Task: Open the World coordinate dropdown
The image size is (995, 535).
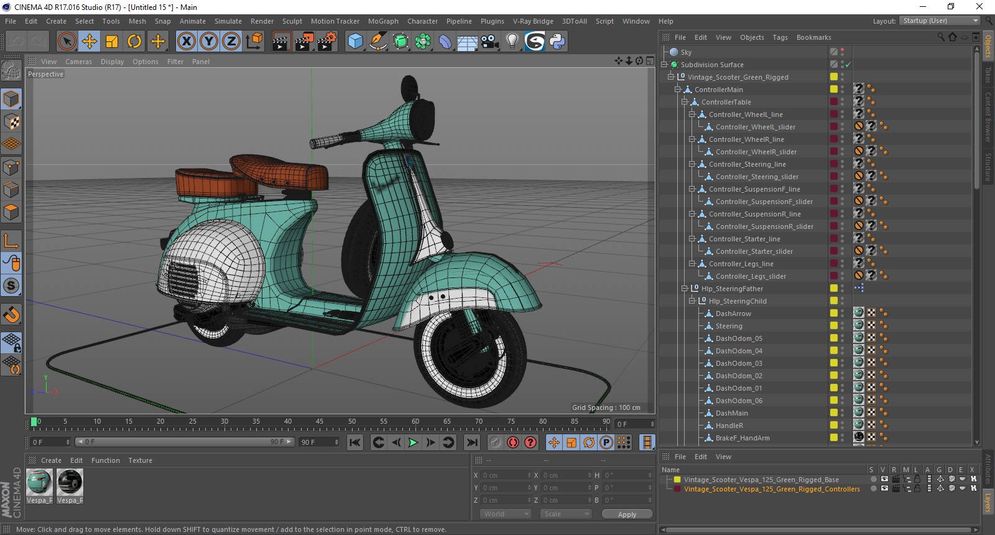Action: [x=506, y=514]
